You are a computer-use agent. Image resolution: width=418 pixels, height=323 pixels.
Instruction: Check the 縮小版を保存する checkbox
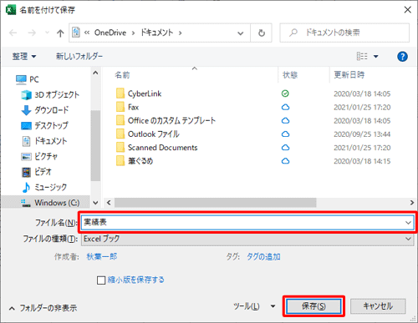(x=101, y=280)
